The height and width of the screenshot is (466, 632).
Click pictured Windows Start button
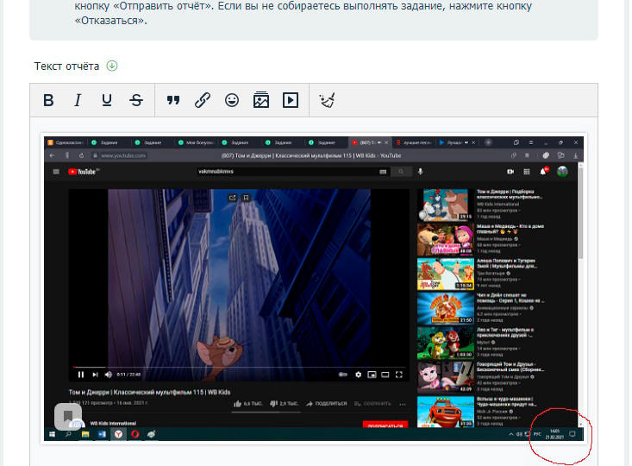[52, 434]
